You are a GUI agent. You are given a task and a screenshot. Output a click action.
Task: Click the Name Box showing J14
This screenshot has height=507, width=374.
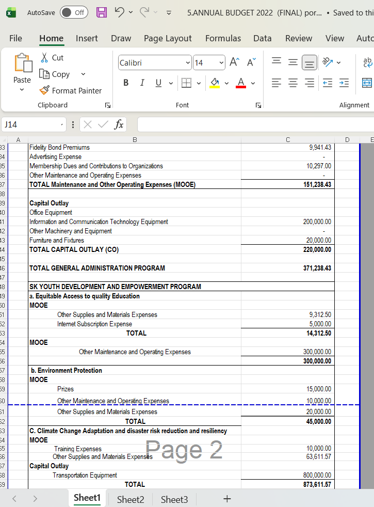(x=34, y=124)
